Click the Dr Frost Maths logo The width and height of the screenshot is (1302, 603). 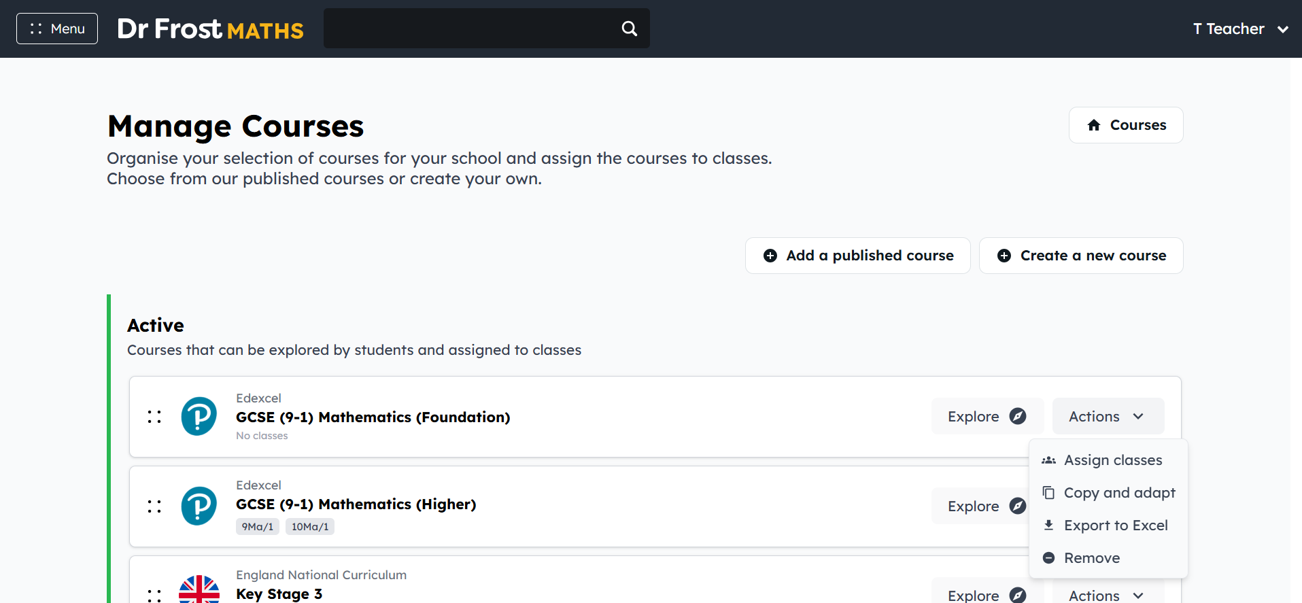(210, 29)
